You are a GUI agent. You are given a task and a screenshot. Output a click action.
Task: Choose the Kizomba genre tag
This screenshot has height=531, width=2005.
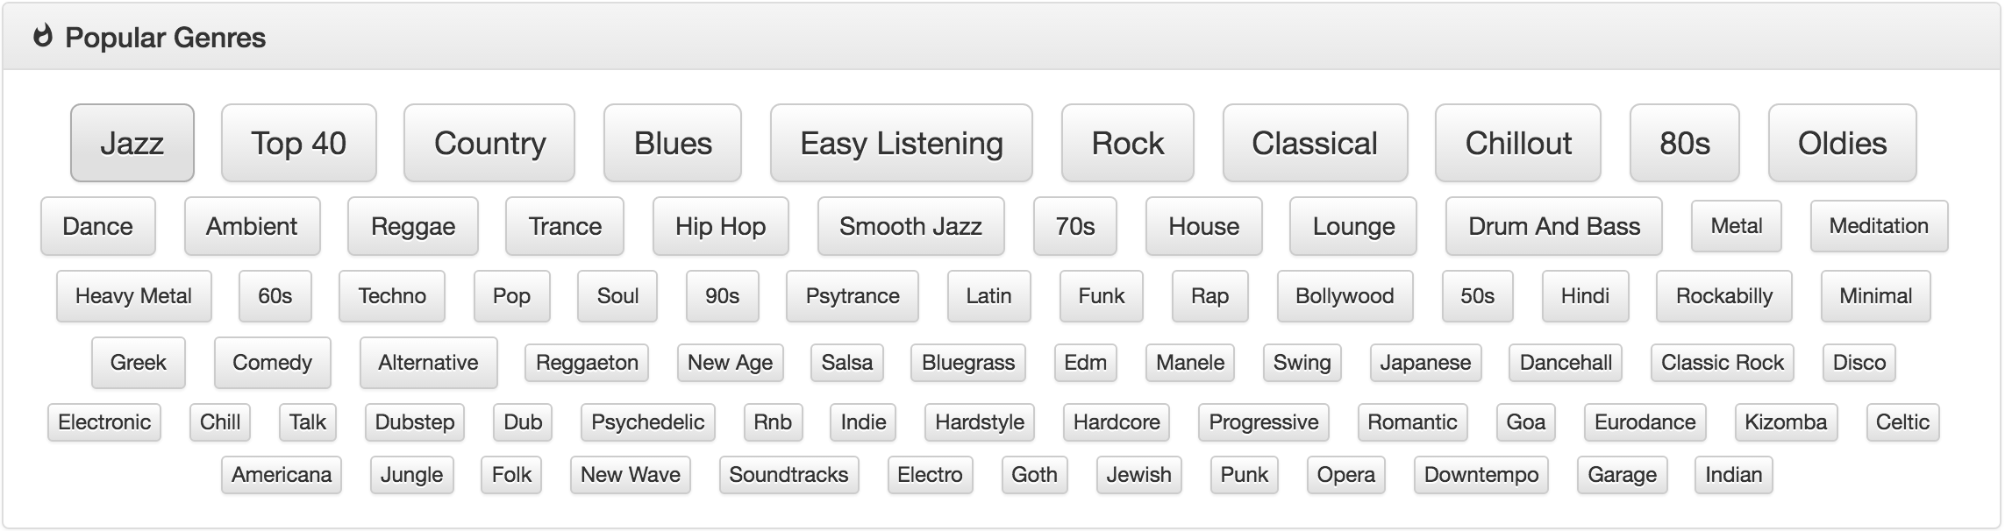pos(1785,422)
